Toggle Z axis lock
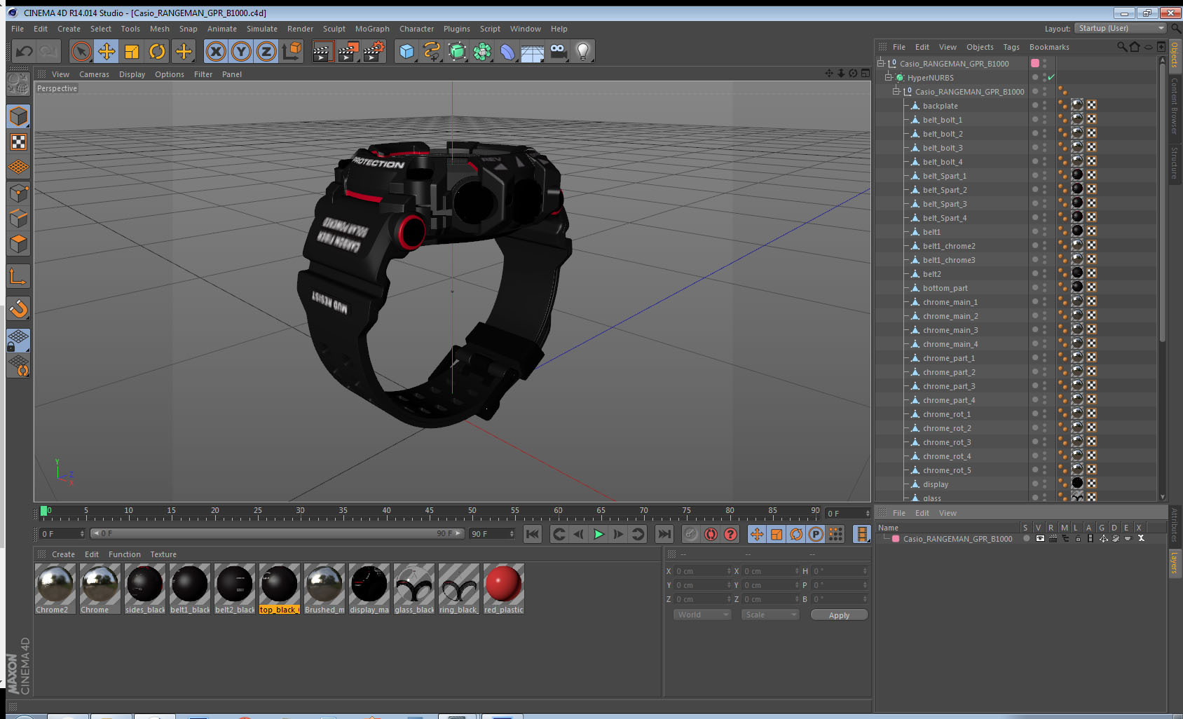Viewport: 1183px width, 719px height. tap(266, 51)
